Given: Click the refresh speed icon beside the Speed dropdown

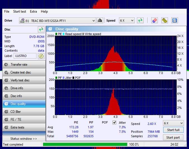Looking at the screenshot, I should coord(140,20).
